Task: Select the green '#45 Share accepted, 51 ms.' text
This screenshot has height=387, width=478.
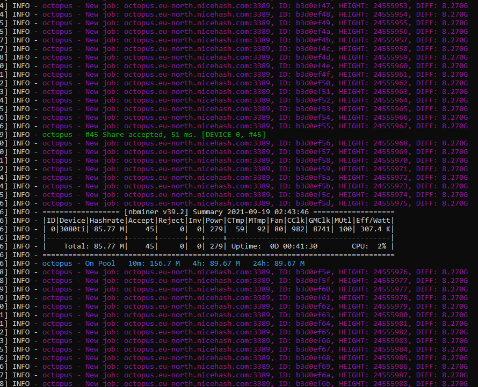Action: pos(141,135)
